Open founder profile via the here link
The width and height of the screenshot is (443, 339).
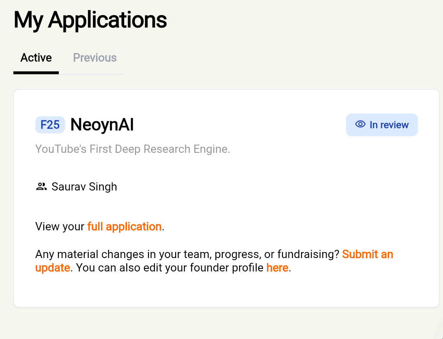[277, 268]
